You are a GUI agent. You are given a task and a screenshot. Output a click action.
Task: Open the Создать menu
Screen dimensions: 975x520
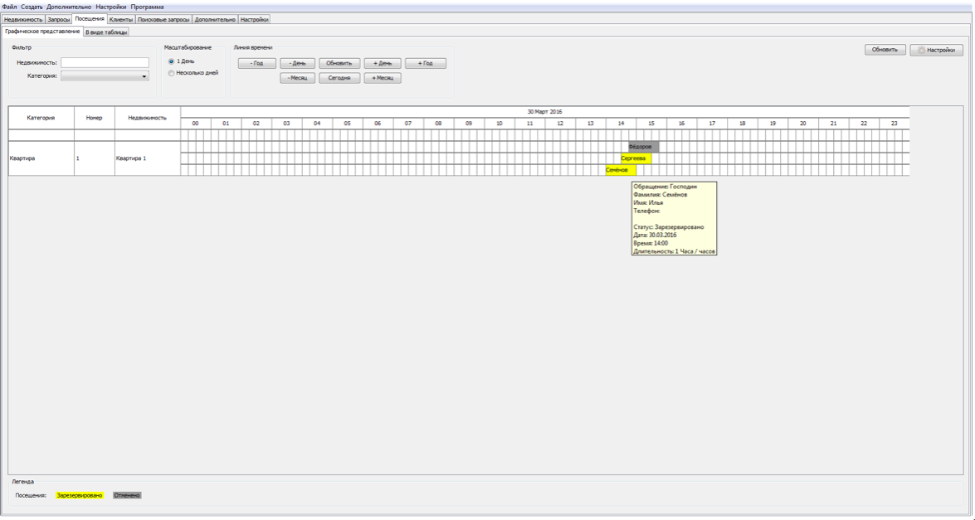32,7
